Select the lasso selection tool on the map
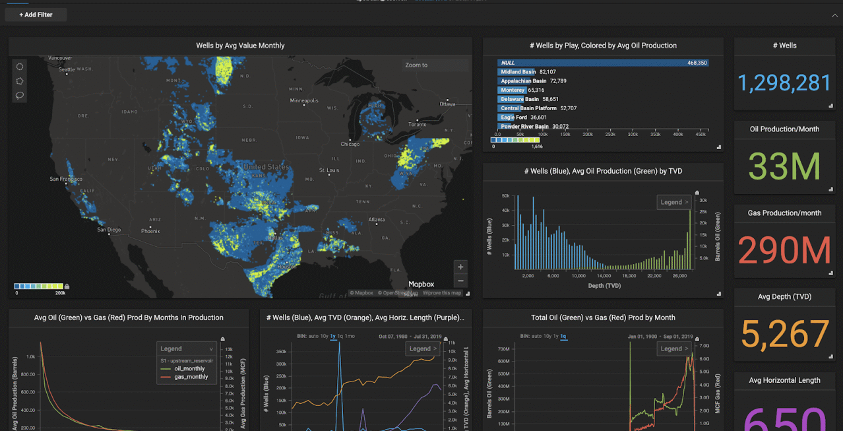843x431 pixels. (20, 95)
